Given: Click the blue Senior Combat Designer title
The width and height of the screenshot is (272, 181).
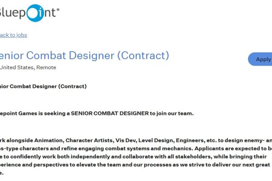Looking at the screenshot, I should pyautogui.click(x=84, y=56).
